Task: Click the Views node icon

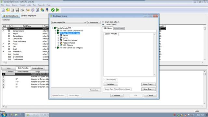Action: coord(61,38)
